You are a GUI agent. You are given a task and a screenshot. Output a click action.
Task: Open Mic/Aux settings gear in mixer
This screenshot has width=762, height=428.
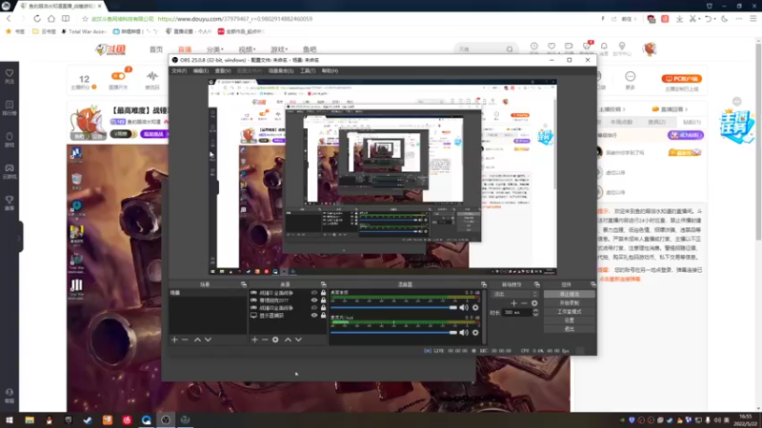[x=475, y=332]
